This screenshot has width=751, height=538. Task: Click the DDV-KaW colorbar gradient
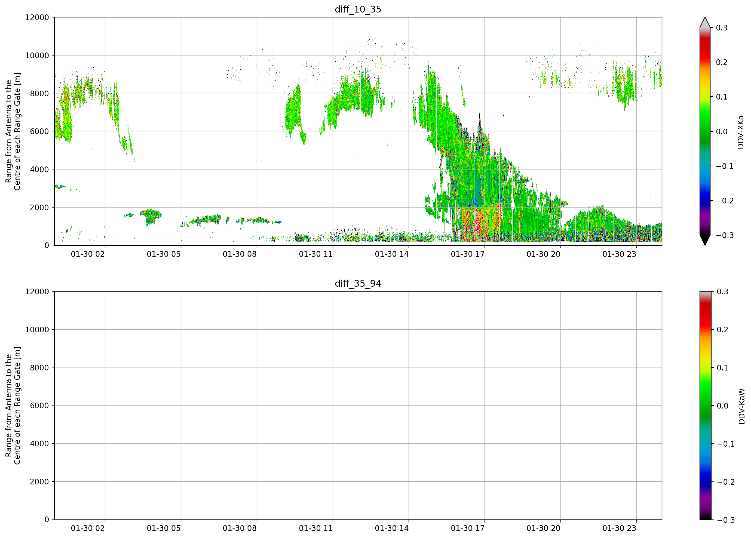[x=705, y=405]
